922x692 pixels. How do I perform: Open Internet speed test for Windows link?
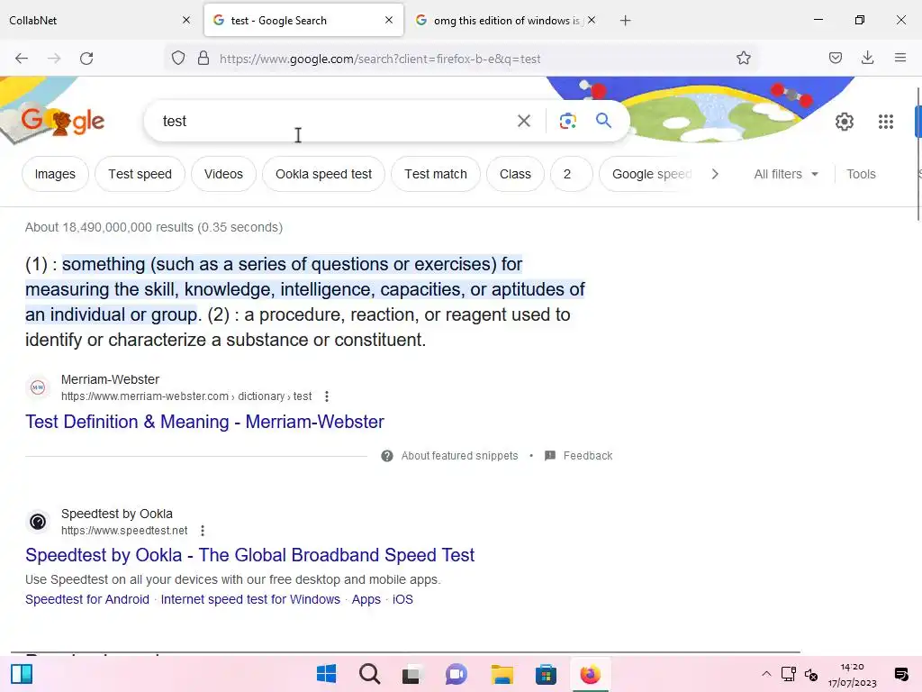[250, 599]
